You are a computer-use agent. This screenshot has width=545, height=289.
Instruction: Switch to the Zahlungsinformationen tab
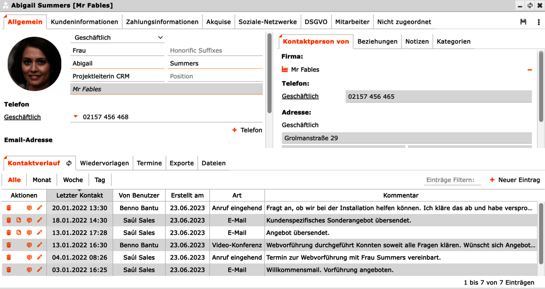[162, 22]
